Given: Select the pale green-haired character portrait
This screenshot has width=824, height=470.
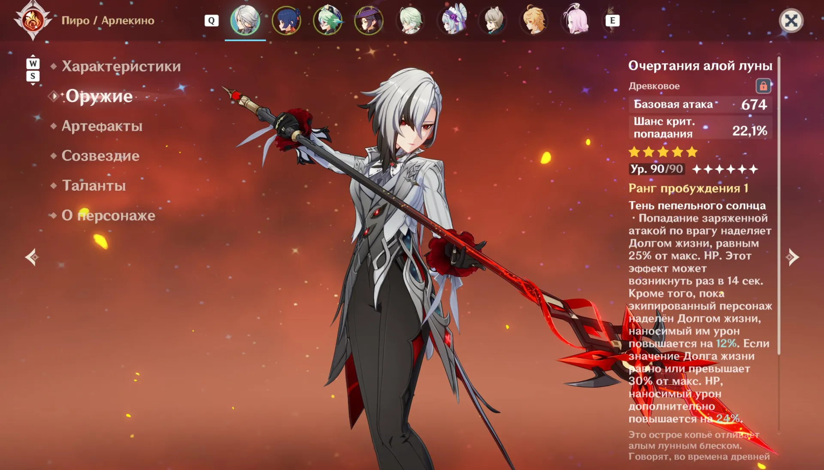Looking at the screenshot, I should [x=410, y=20].
